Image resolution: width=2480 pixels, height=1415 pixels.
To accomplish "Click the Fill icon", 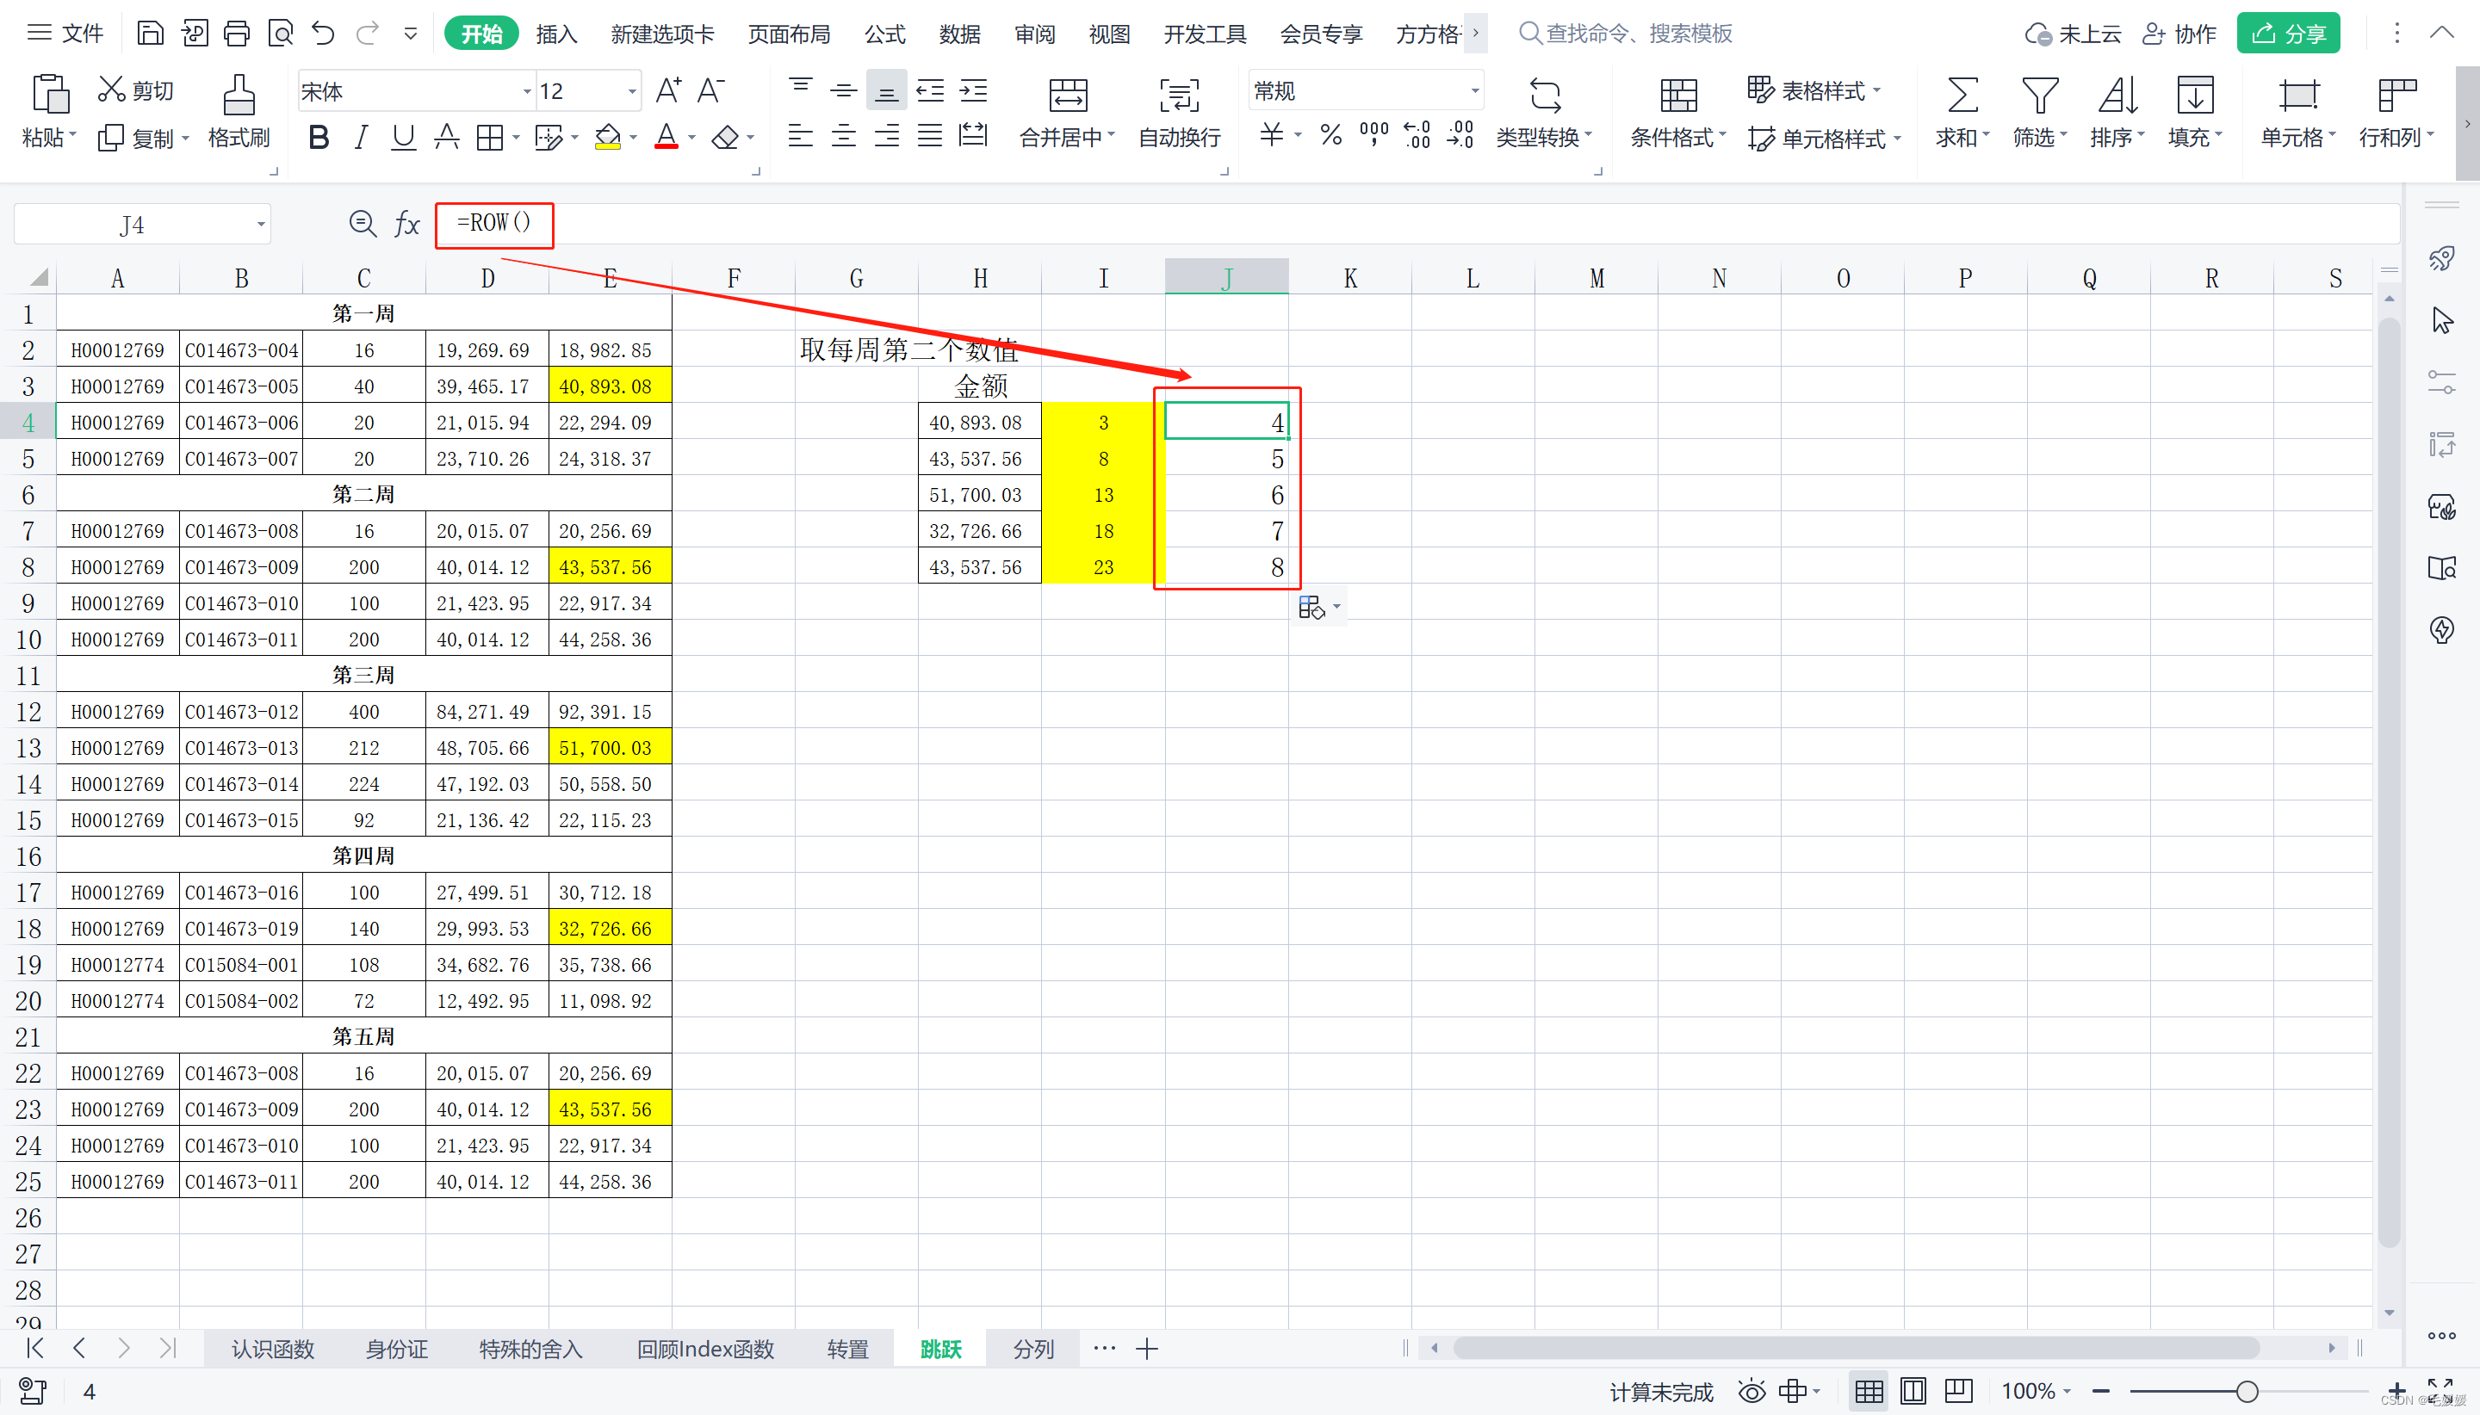I will (x=2194, y=96).
